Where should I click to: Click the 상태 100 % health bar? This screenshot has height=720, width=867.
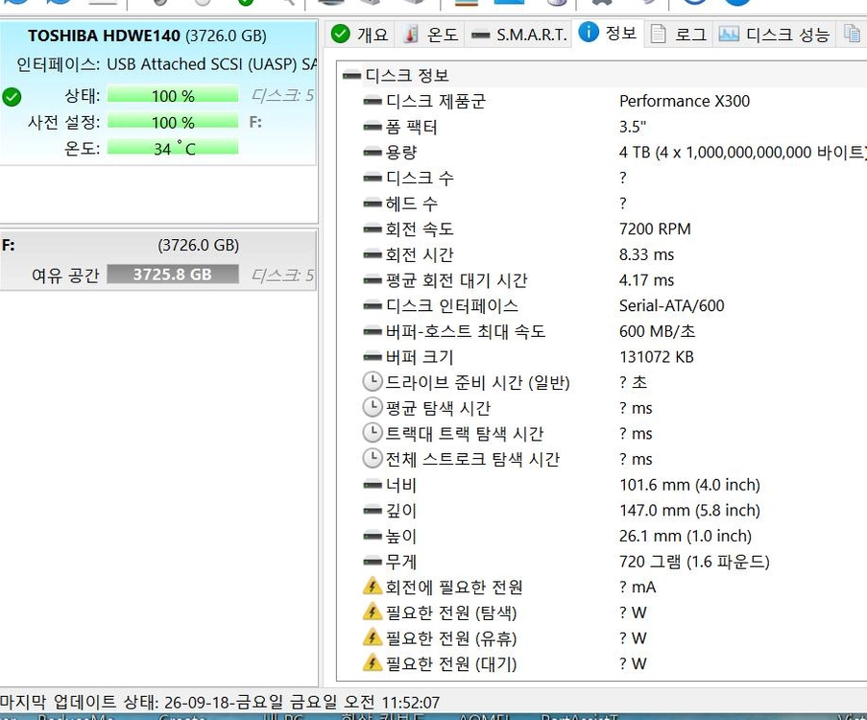pyautogui.click(x=173, y=95)
